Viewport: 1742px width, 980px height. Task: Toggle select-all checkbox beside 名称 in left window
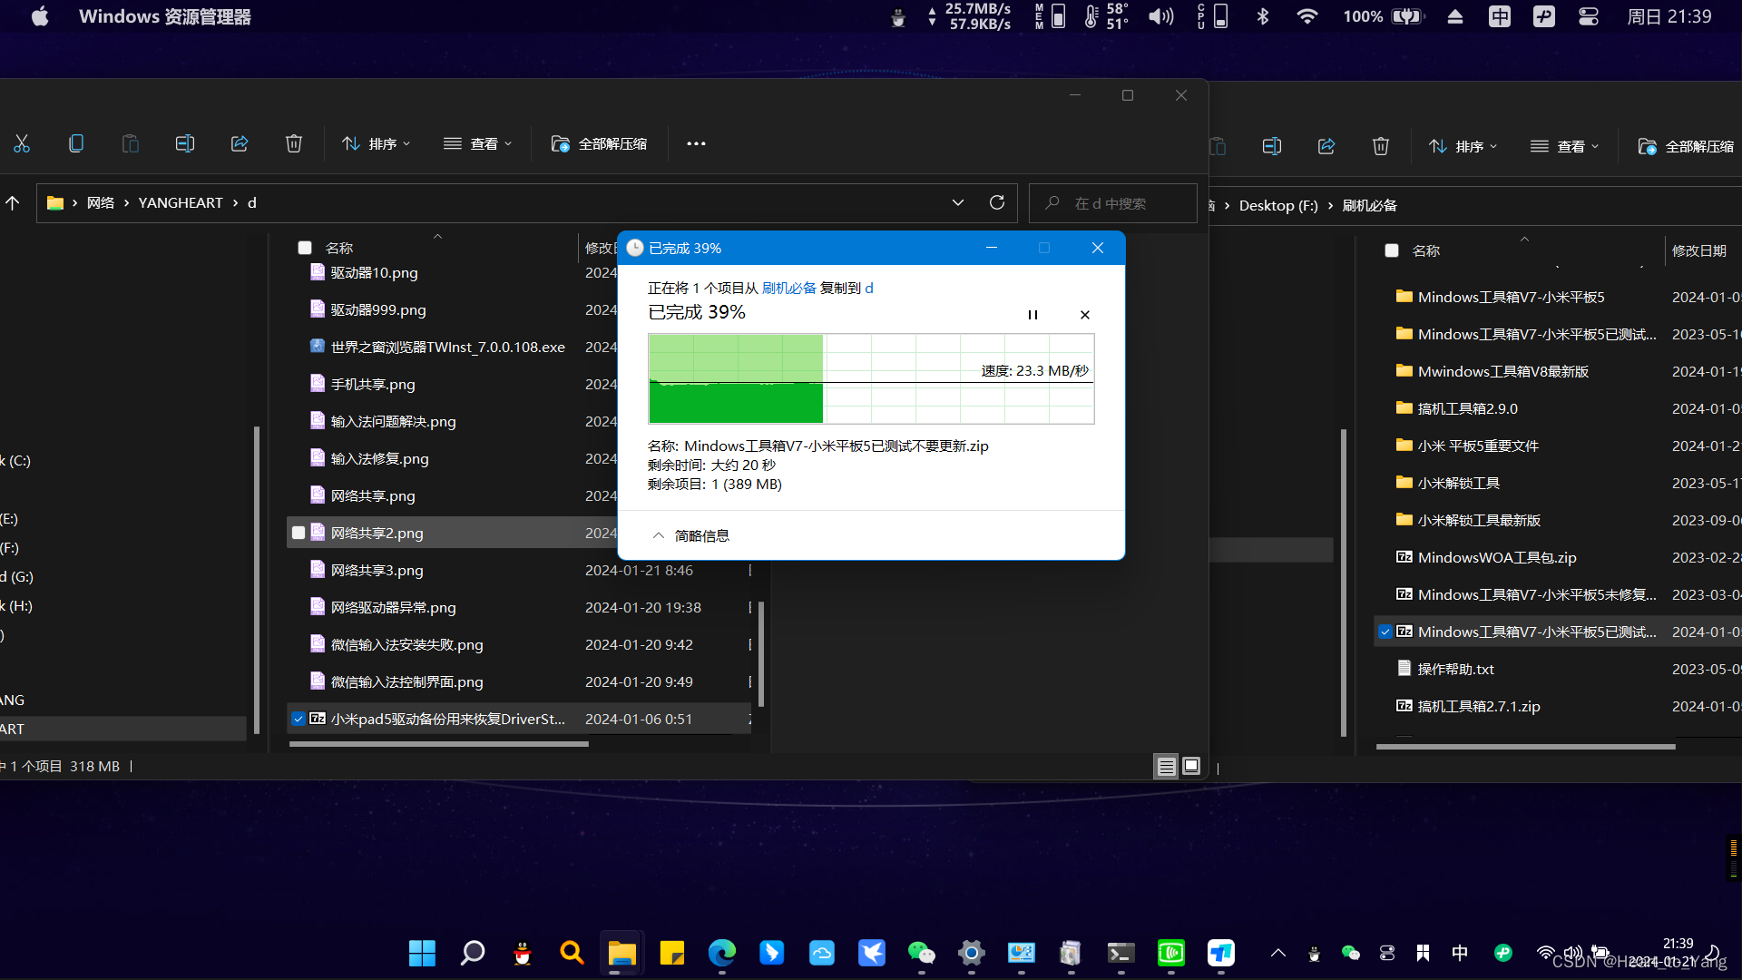[x=305, y=248]
